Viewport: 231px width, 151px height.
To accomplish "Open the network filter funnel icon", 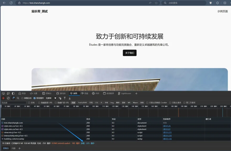I will pos(13,98).
